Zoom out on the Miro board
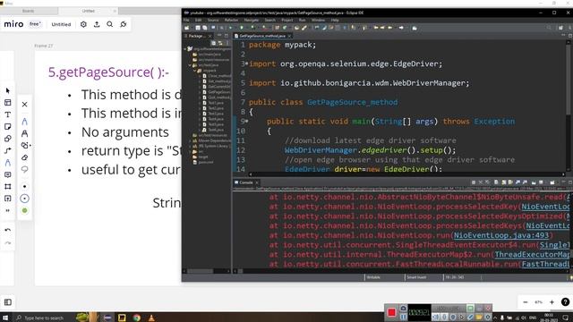Viewport: 573px width, 322px height. [x=526, y=302]
